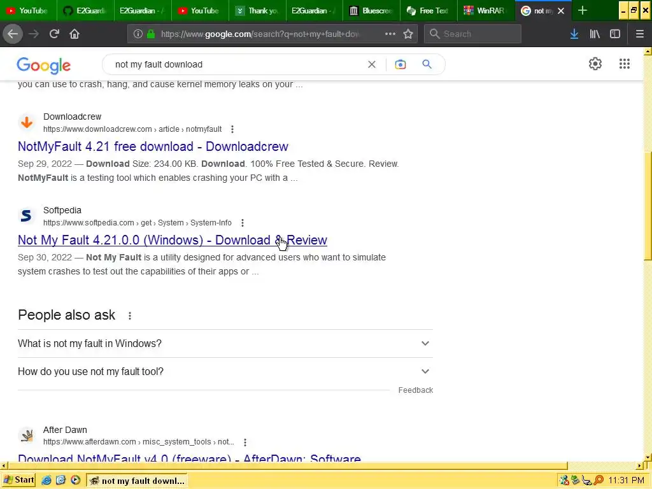Open Google quick settings gear
The image size is (652, 489).
(595, 64)
